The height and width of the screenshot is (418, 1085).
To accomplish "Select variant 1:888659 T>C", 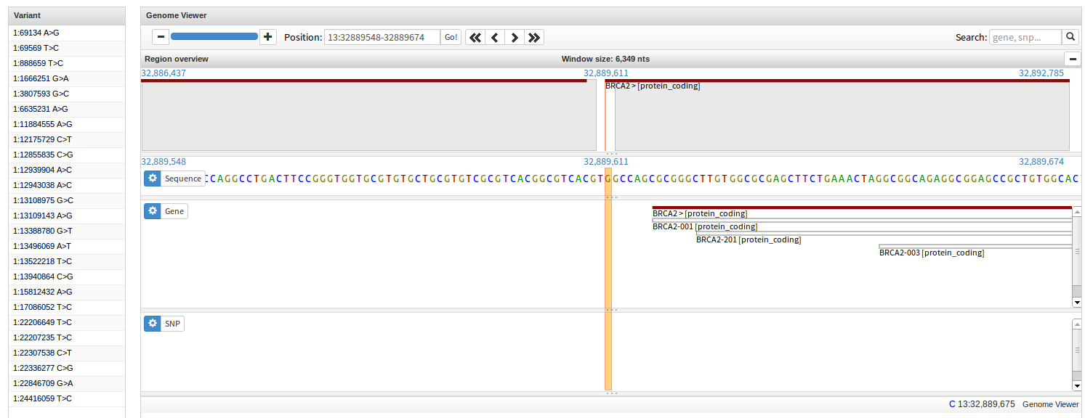I will 67,63.
